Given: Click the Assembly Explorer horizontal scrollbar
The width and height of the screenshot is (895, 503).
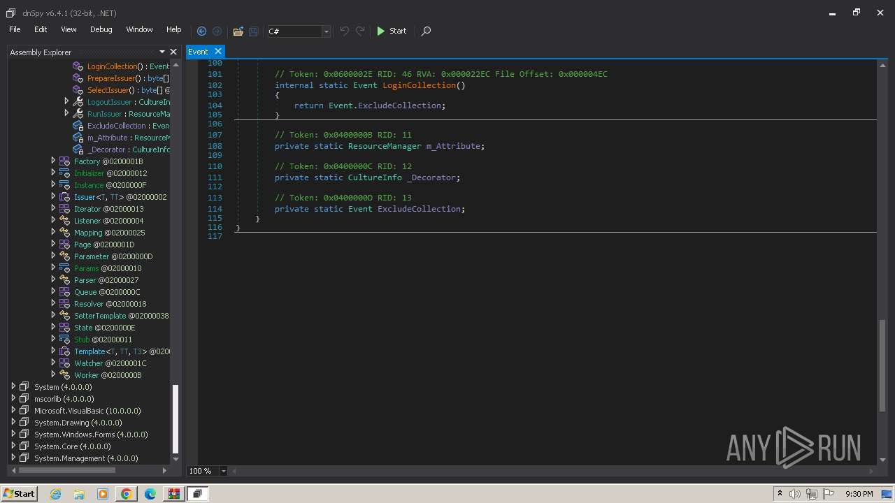Looking at the screenshot, I should click(66, 470).
